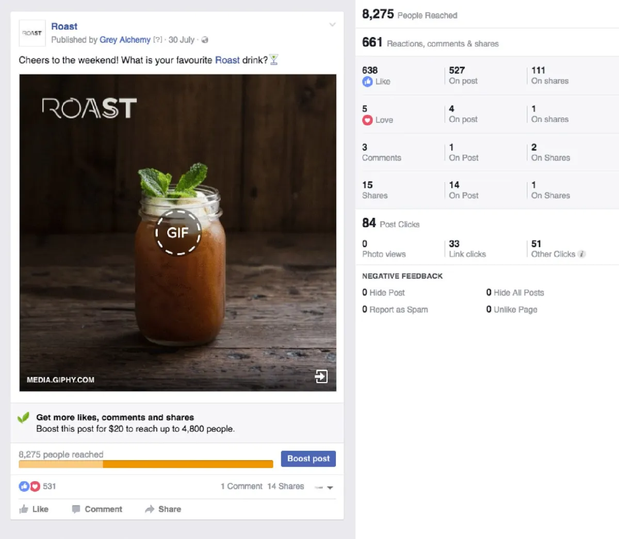
Task: Click the orange people reached progress bar
Action: point(146,464)
